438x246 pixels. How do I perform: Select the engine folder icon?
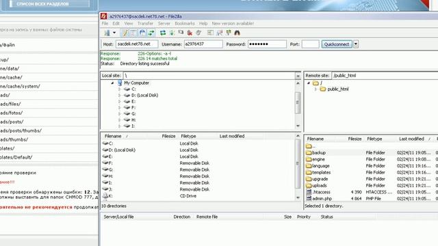click(309, 159)
